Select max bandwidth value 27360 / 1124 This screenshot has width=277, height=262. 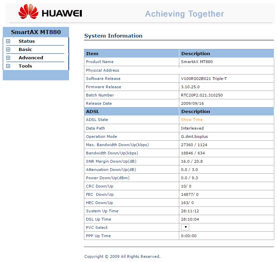click(x=194, y=145)
